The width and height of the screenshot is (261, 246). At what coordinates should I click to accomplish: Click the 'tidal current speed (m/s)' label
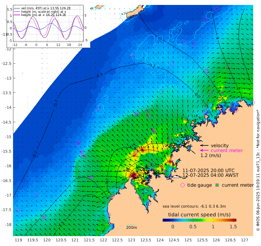click(x=199, y=215)
